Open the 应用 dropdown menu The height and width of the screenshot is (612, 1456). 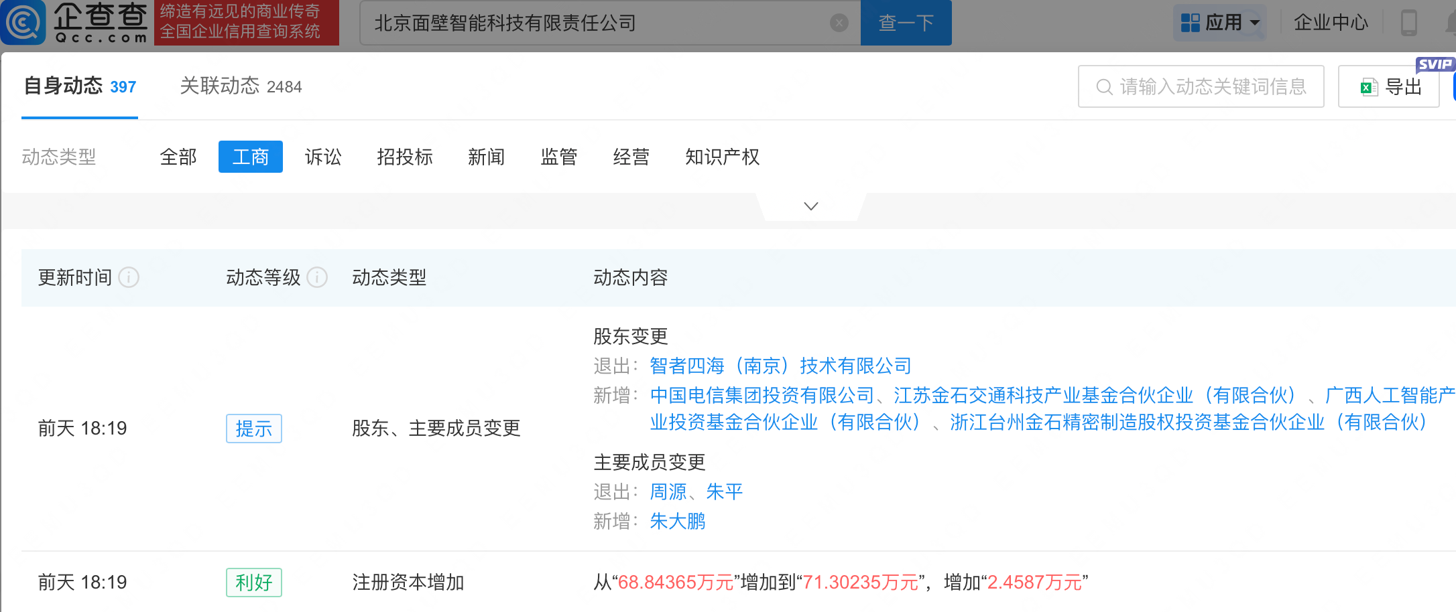tap(1220, 23)
